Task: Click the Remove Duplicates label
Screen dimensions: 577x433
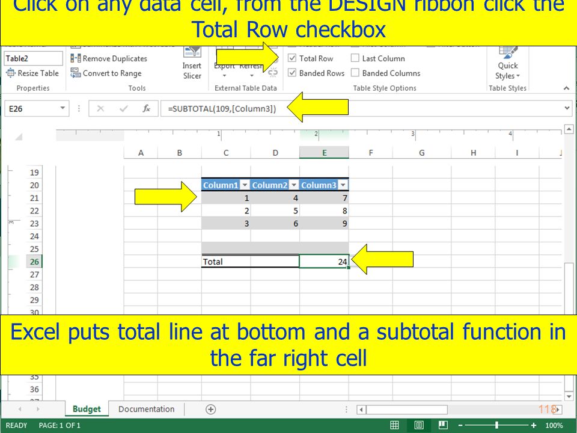Action: coord(115,58)
